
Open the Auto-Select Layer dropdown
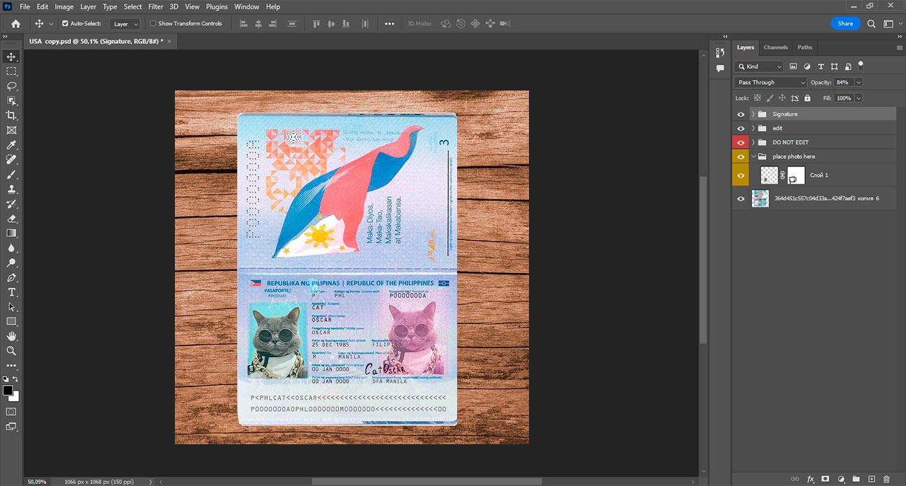coord(125,24)
